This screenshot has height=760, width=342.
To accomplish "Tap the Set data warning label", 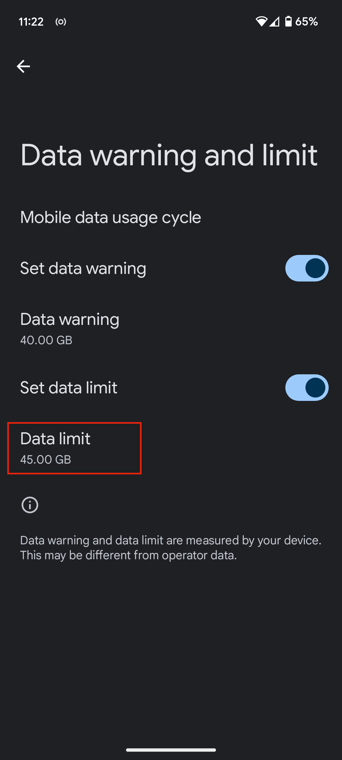I will click(83, 268).
